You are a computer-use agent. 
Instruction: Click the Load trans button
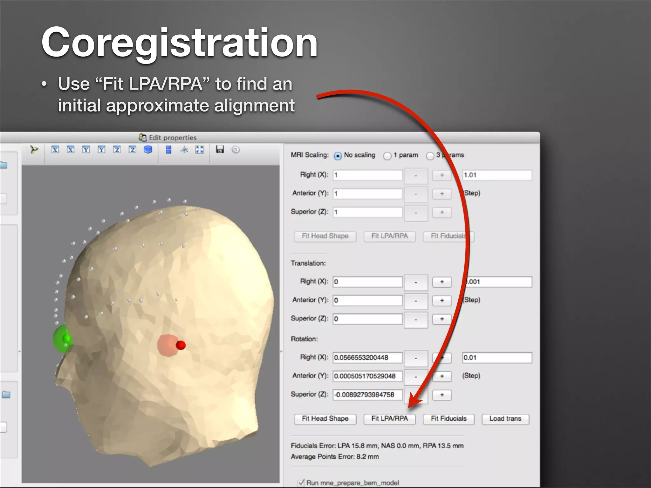coord(505,419)
